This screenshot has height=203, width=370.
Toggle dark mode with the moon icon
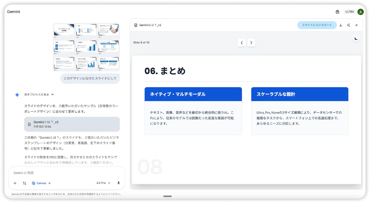[356, 39]
